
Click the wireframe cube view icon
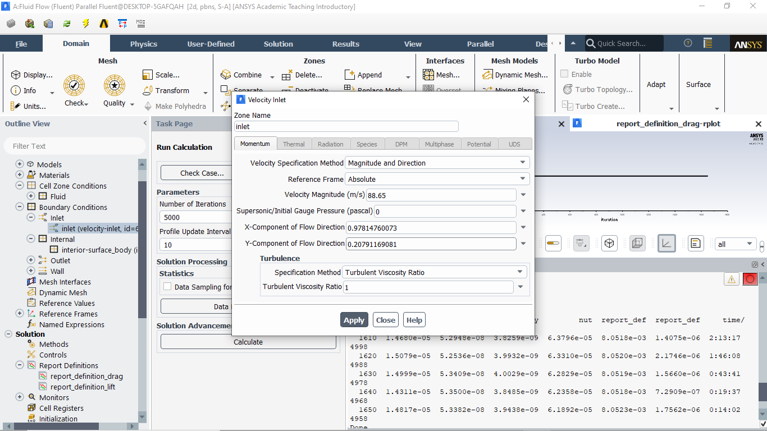point(610,244)
